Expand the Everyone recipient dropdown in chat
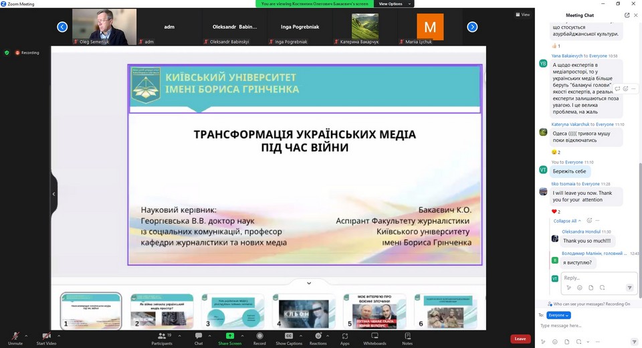The image size is (642, 348). [x=558, y=315]
